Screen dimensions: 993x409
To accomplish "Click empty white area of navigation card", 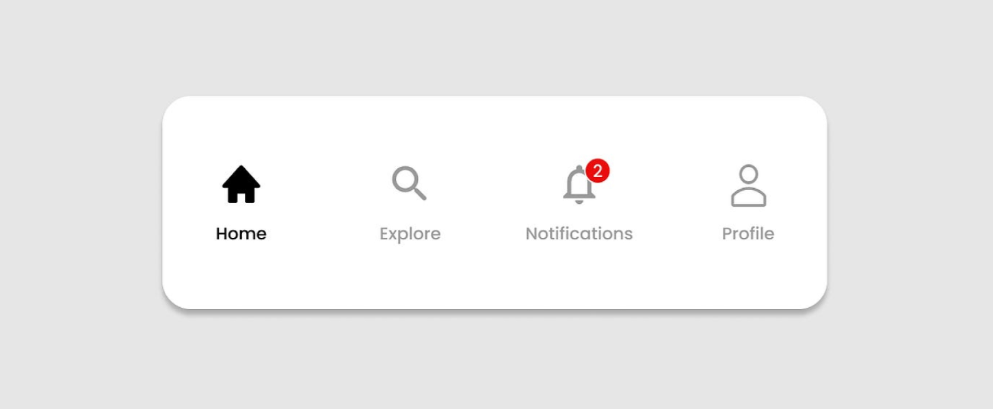I will point(494,280).
